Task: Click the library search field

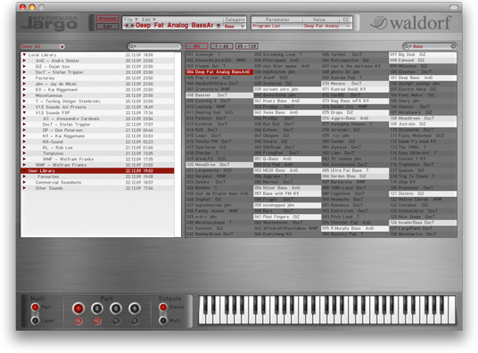Action: click(154, 46)
